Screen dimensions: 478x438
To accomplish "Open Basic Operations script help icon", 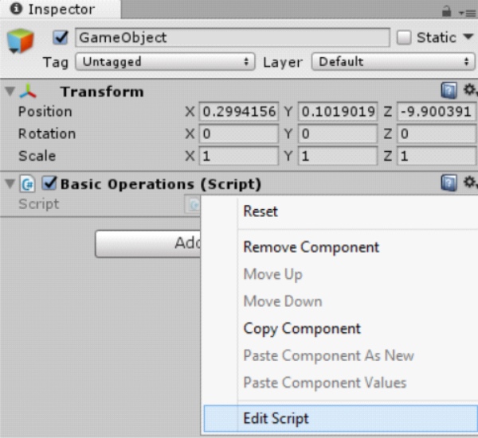I will pyautogui.click(x=449, y=183).
